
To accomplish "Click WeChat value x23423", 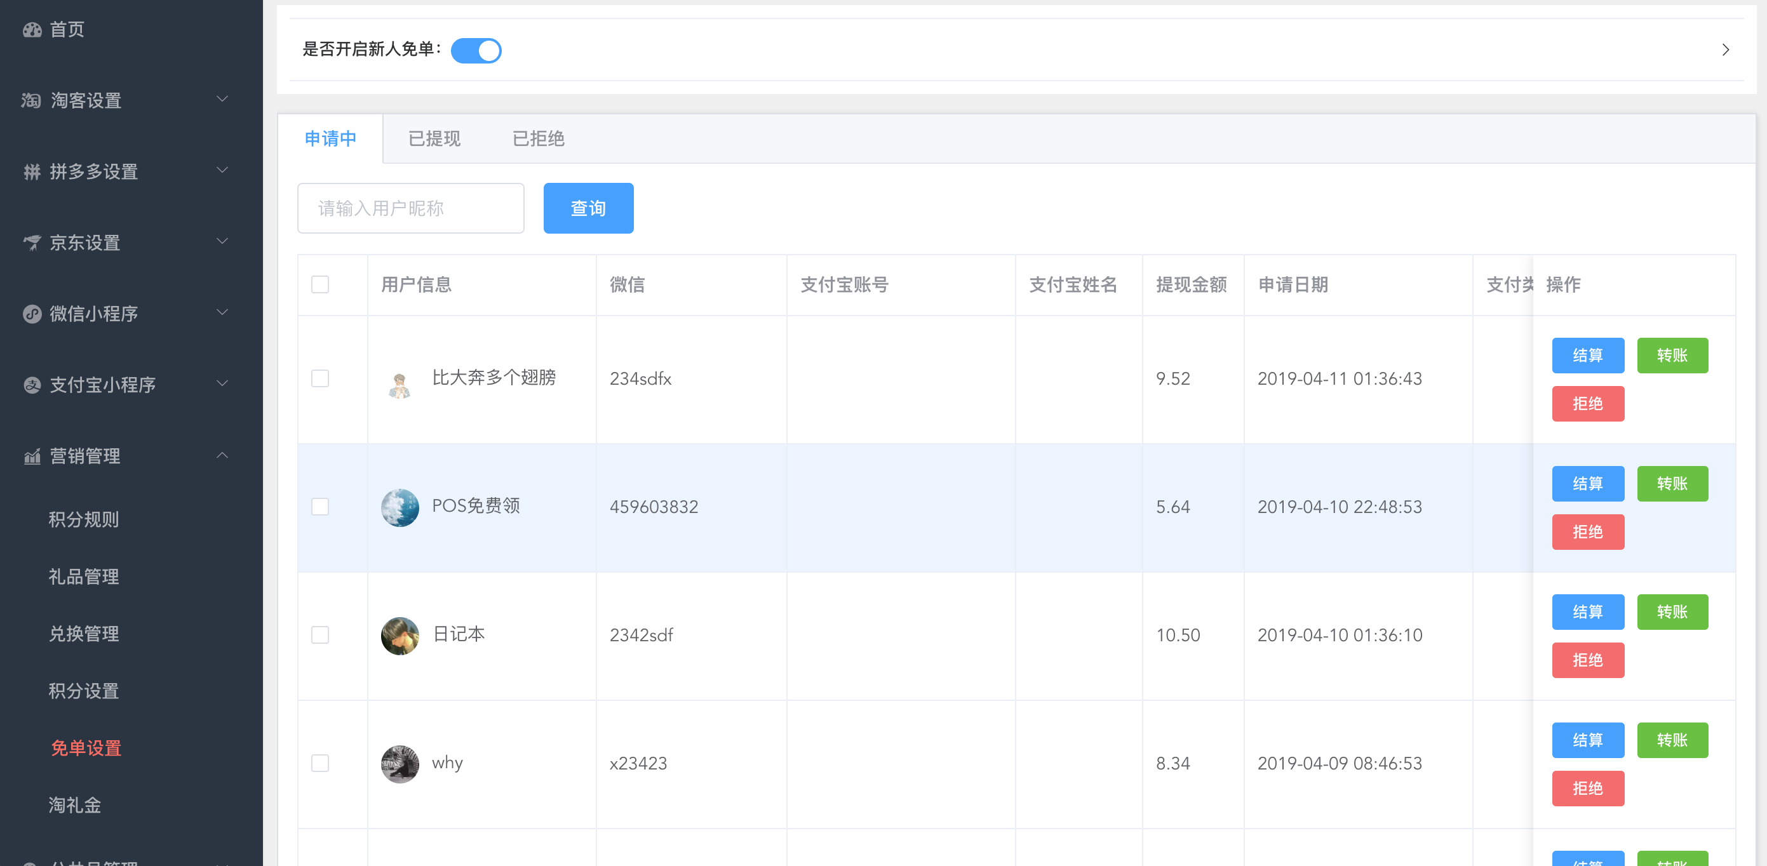I will pos(638,764).
